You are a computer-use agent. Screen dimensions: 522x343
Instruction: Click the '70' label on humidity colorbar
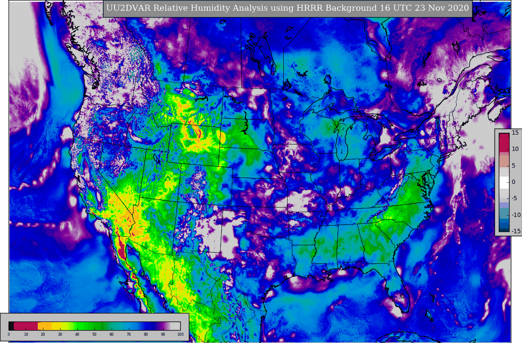129,334
